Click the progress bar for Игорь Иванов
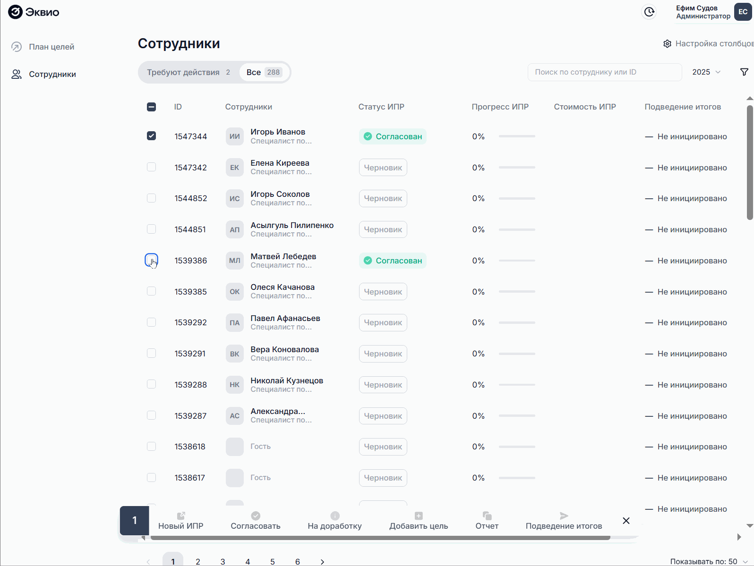Viewport: 754px width, 566px height. [517, 136]
